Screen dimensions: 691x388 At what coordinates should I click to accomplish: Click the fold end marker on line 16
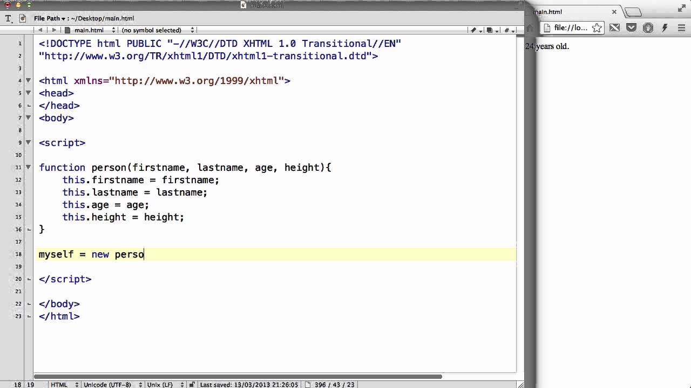tap(29, 230)
